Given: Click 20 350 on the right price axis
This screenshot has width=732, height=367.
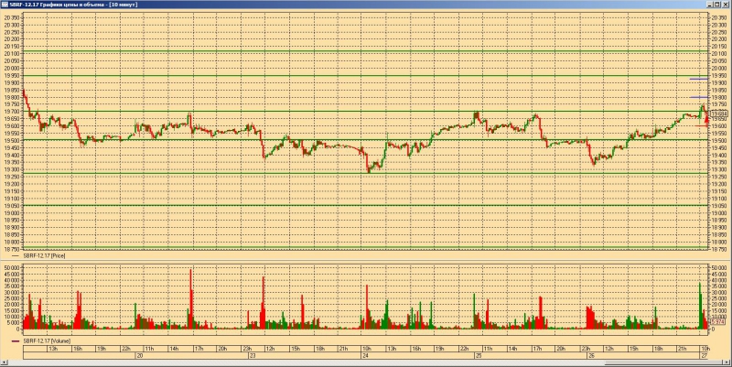Looking at the screenshot, I should point(718,17).
